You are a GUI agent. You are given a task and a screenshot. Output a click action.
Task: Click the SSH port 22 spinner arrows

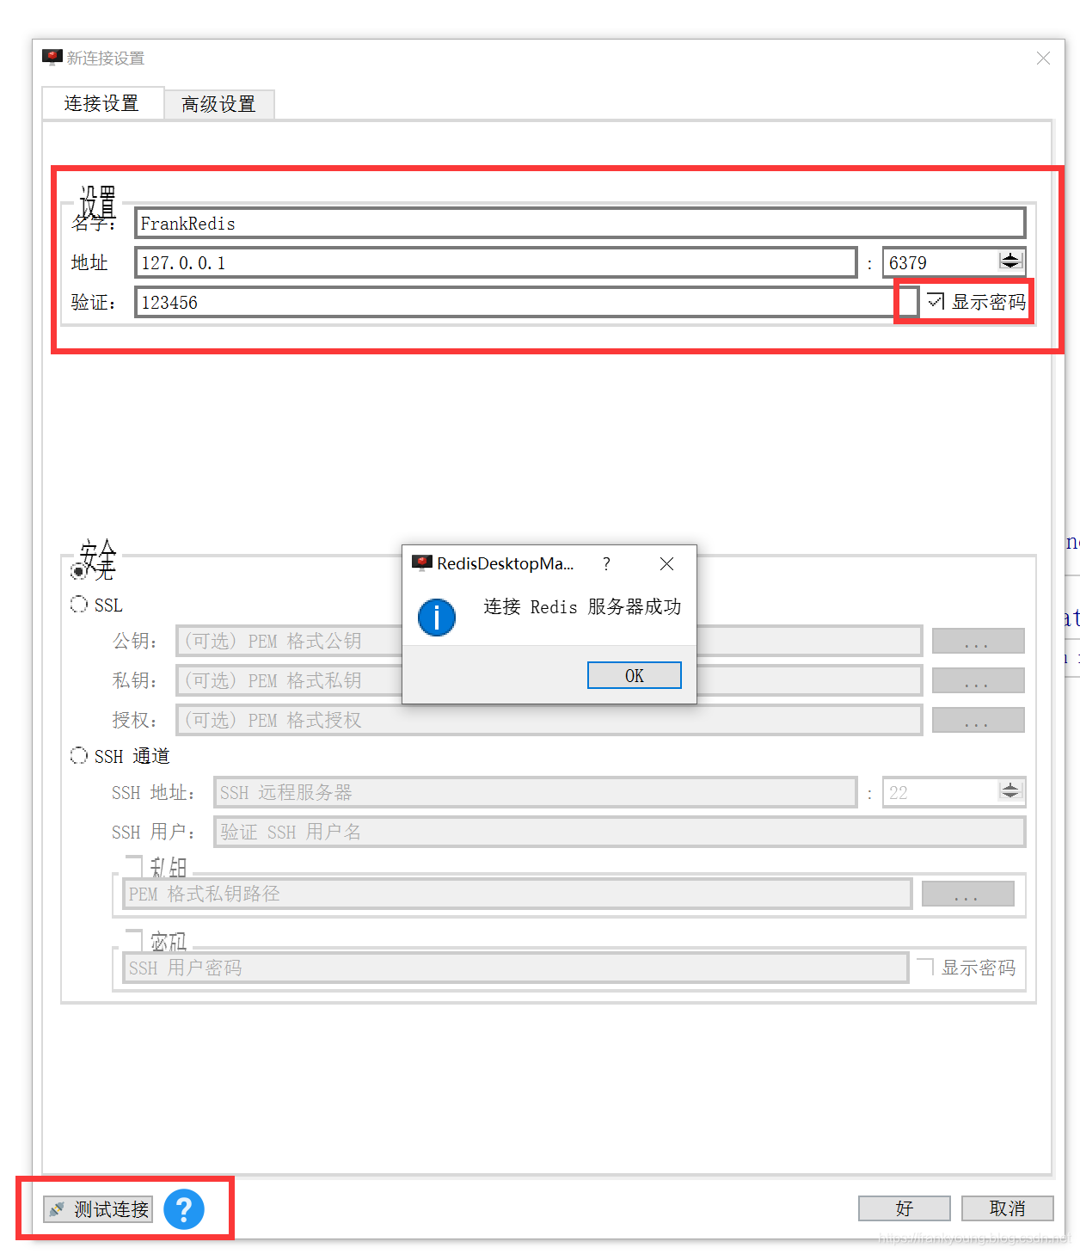[1010, 790]
